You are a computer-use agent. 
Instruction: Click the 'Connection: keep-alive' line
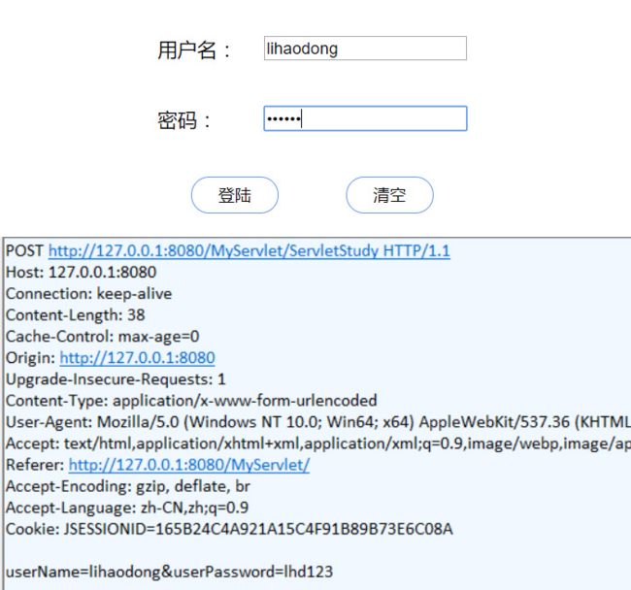point(89,294)
